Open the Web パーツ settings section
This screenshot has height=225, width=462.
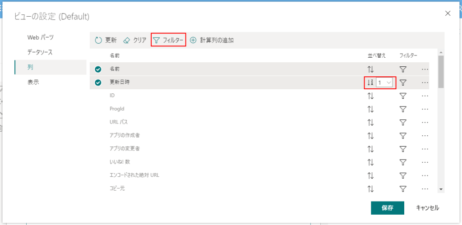[x=41, y=37]
